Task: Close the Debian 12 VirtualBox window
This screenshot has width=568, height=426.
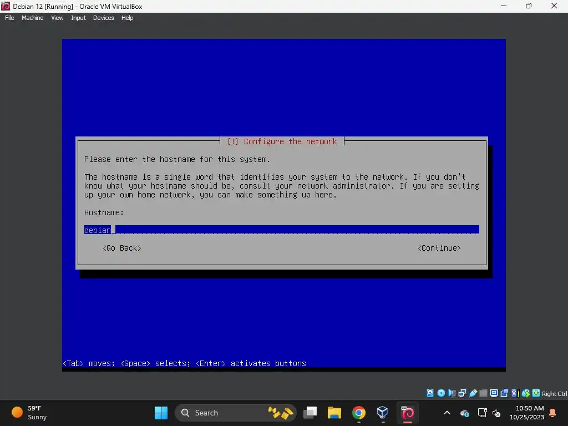Action: 554,6
